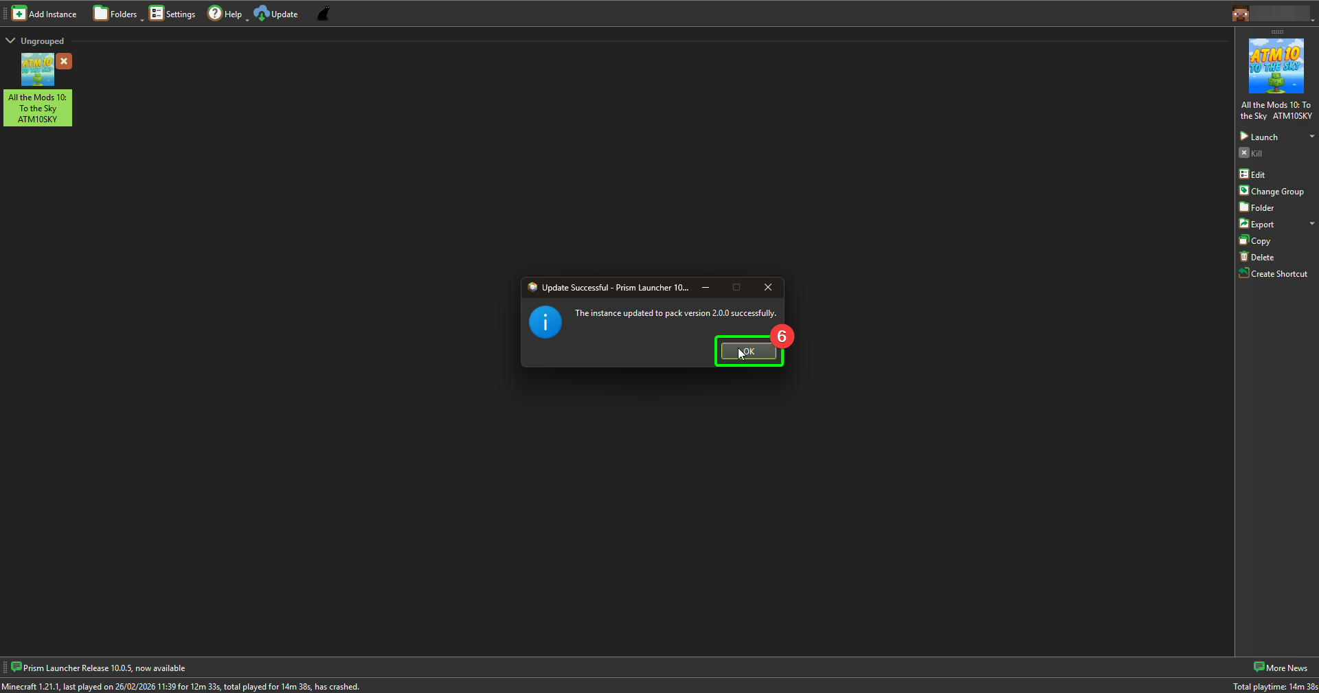Click the Change Group tag icon
1319x693 pixels.
pyautogui.click(x=1244, y=191)
